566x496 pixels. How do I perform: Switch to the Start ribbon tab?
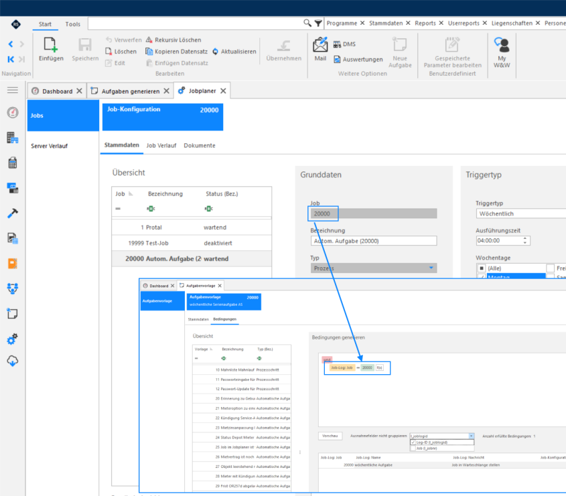45,24
